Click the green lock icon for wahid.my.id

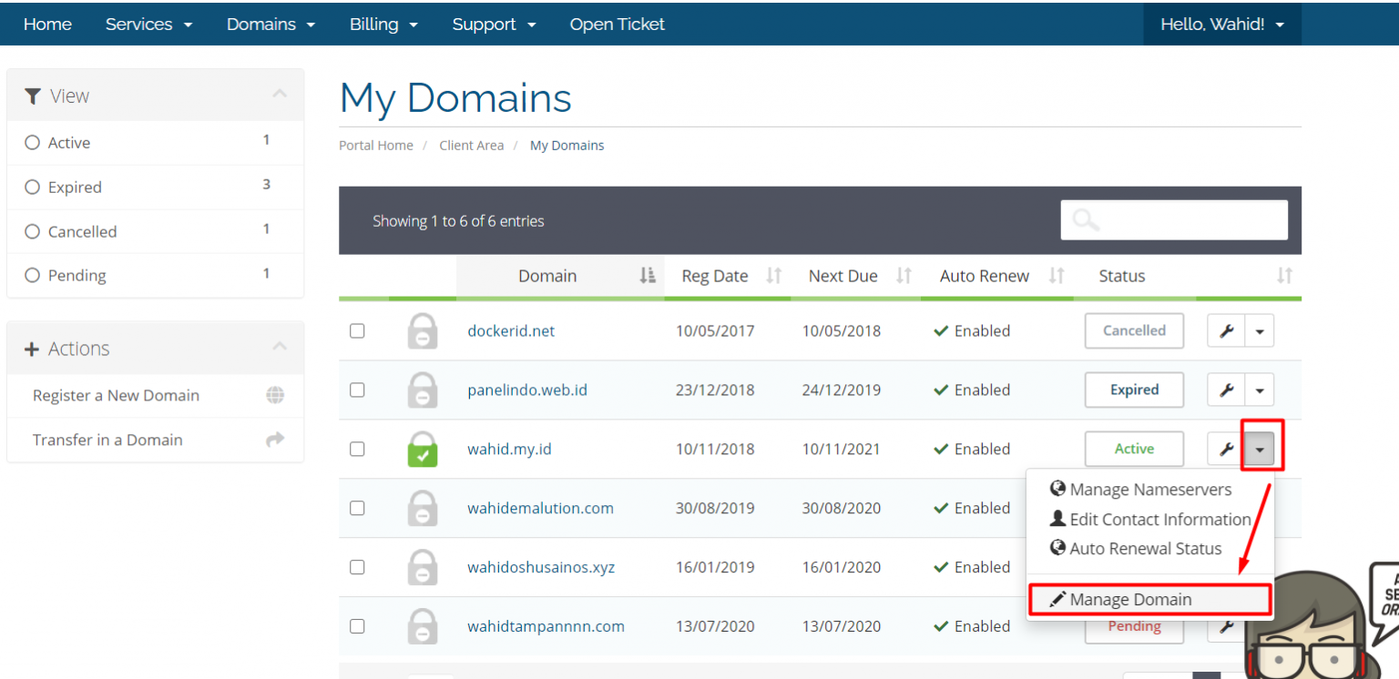422,450
